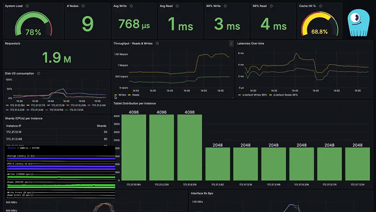Image resolution: width=376 pixels, height=212 pixels.
Task: Switch to the SYSTEM tab in terminal overlay
Action: [35, 148]
